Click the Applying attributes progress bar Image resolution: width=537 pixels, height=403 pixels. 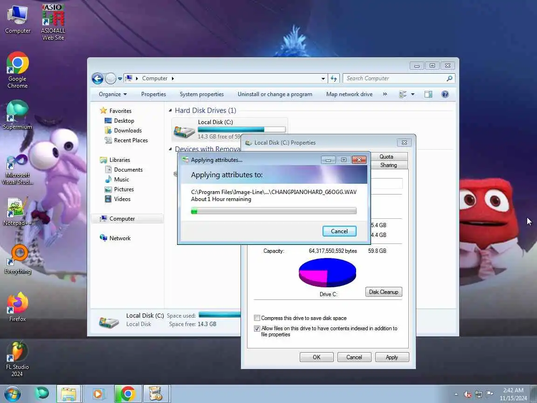[x=274, y=211]
